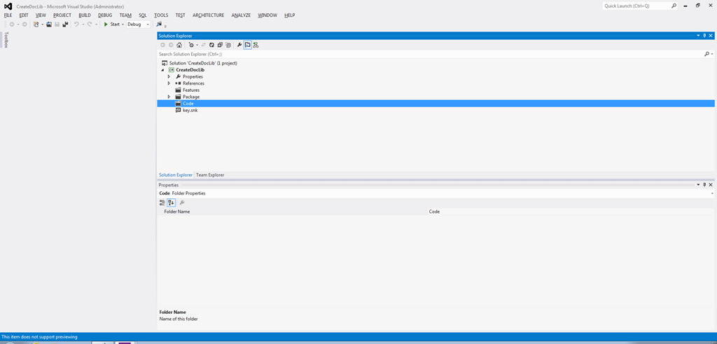Open the PROJECT menu
The image size is (717, 344).
pyautogui.click(x=62, y=15)
